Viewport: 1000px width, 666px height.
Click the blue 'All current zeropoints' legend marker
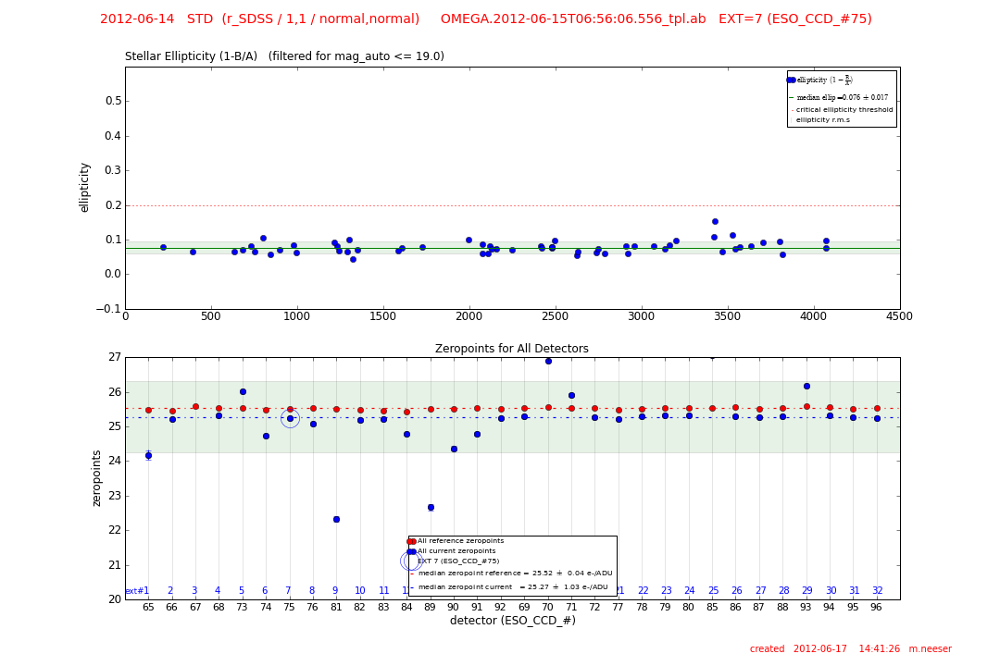[x=411, y=551]
